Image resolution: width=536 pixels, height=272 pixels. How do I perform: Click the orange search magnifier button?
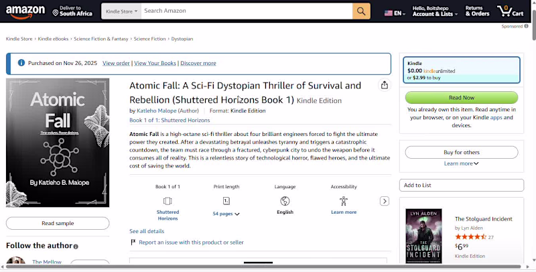click(361, 11)
